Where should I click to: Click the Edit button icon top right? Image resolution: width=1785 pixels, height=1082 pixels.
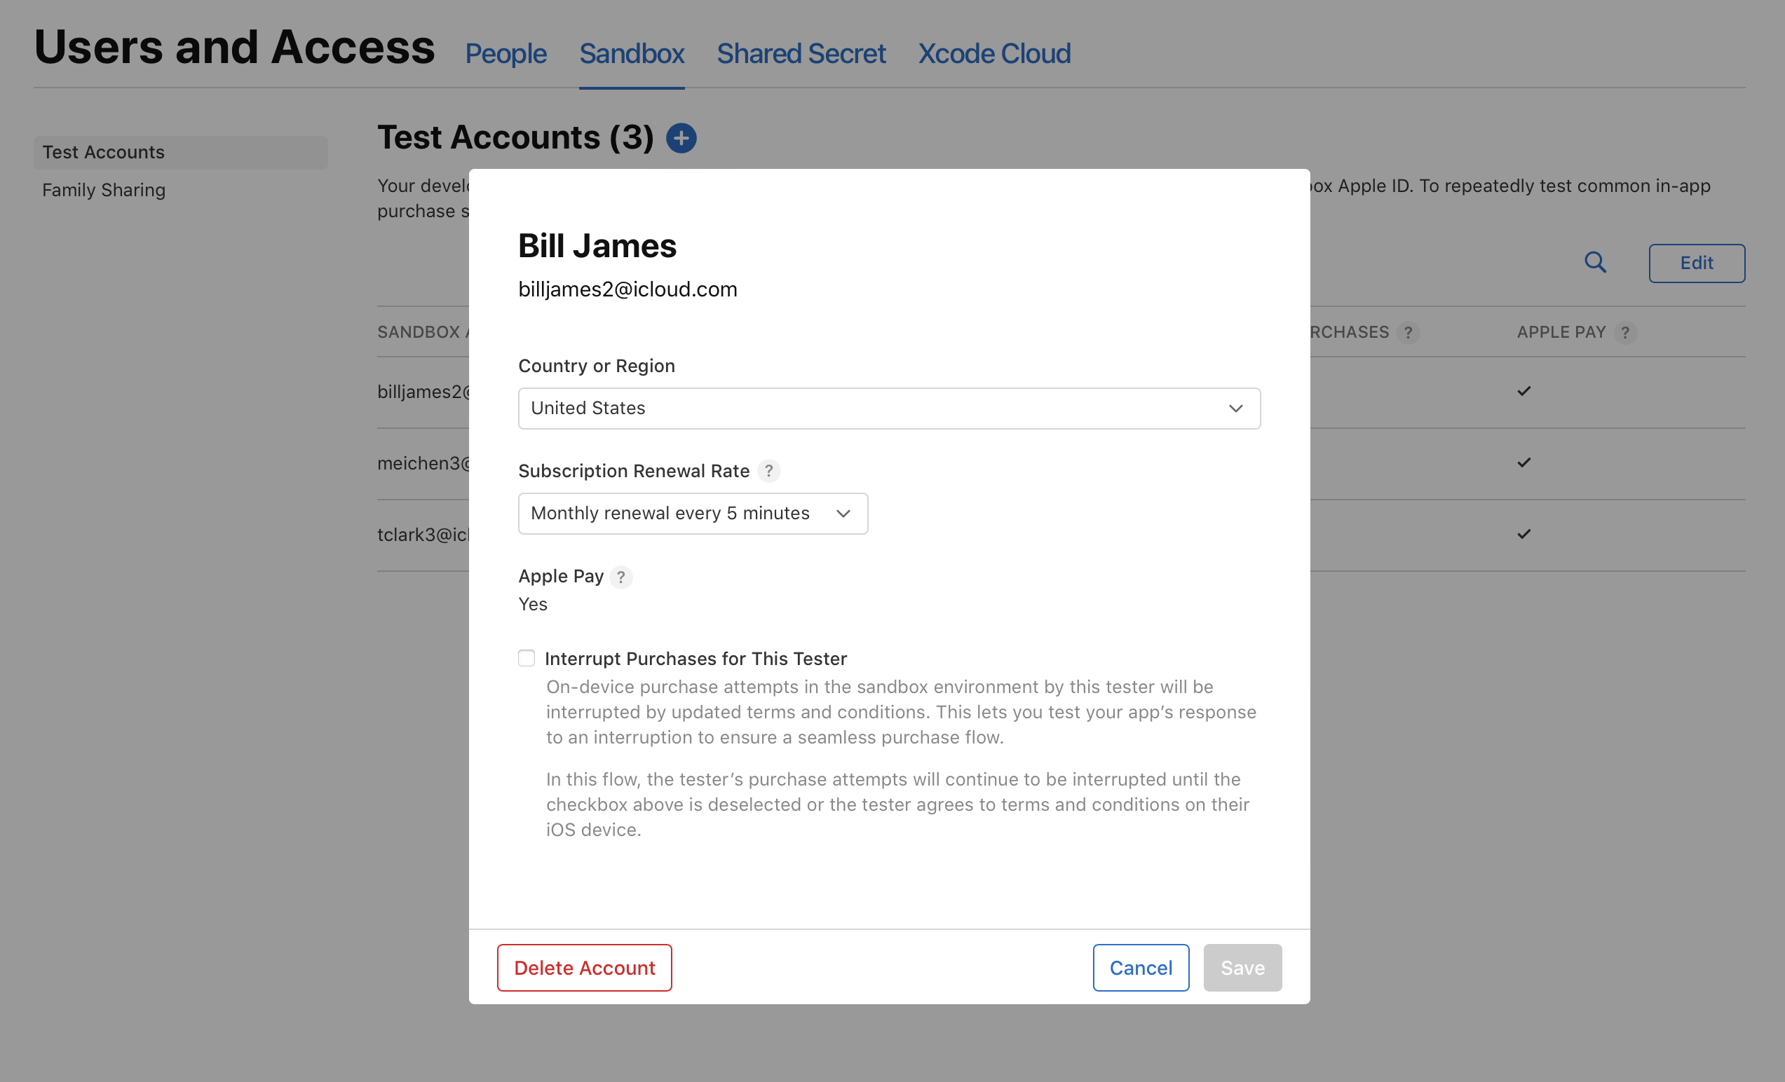pos(1696,263)
